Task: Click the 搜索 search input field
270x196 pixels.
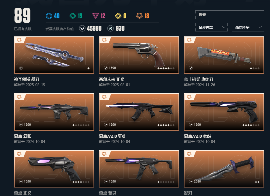Action: 230,15
